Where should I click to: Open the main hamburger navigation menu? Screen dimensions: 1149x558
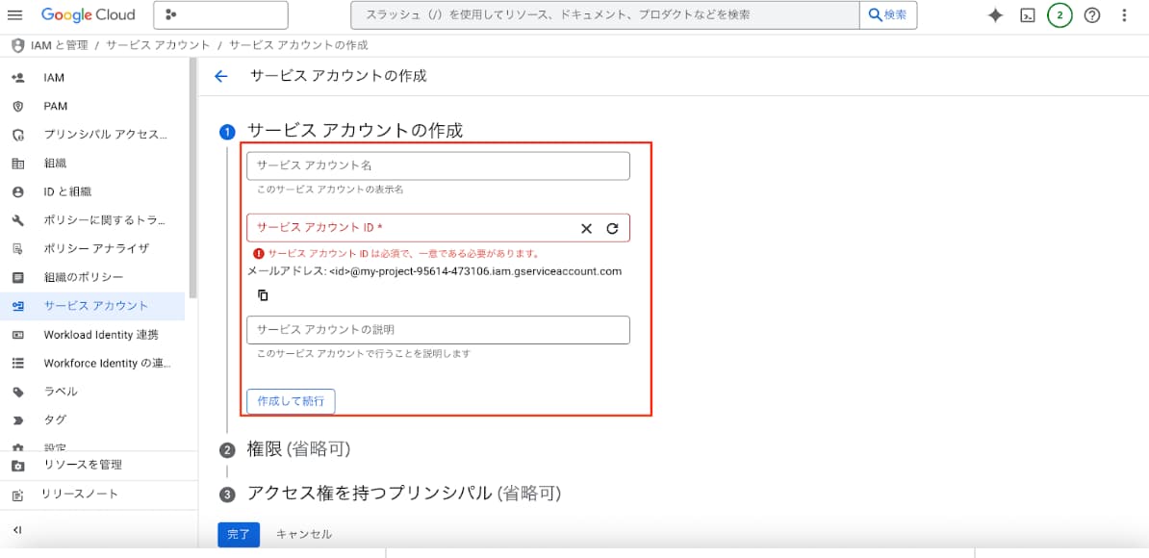(14, 15)
